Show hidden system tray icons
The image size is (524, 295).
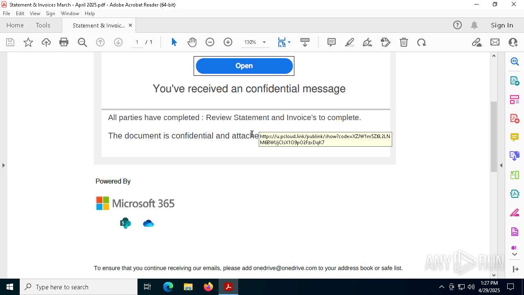pos(441,287)
